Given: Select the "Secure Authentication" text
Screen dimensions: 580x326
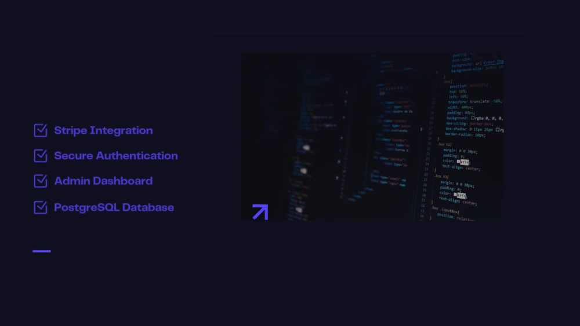Looking at the screenshot, I should [x=116, y=156].
